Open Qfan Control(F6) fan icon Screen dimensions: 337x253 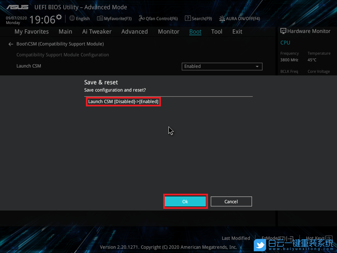(x=142, y=18)
